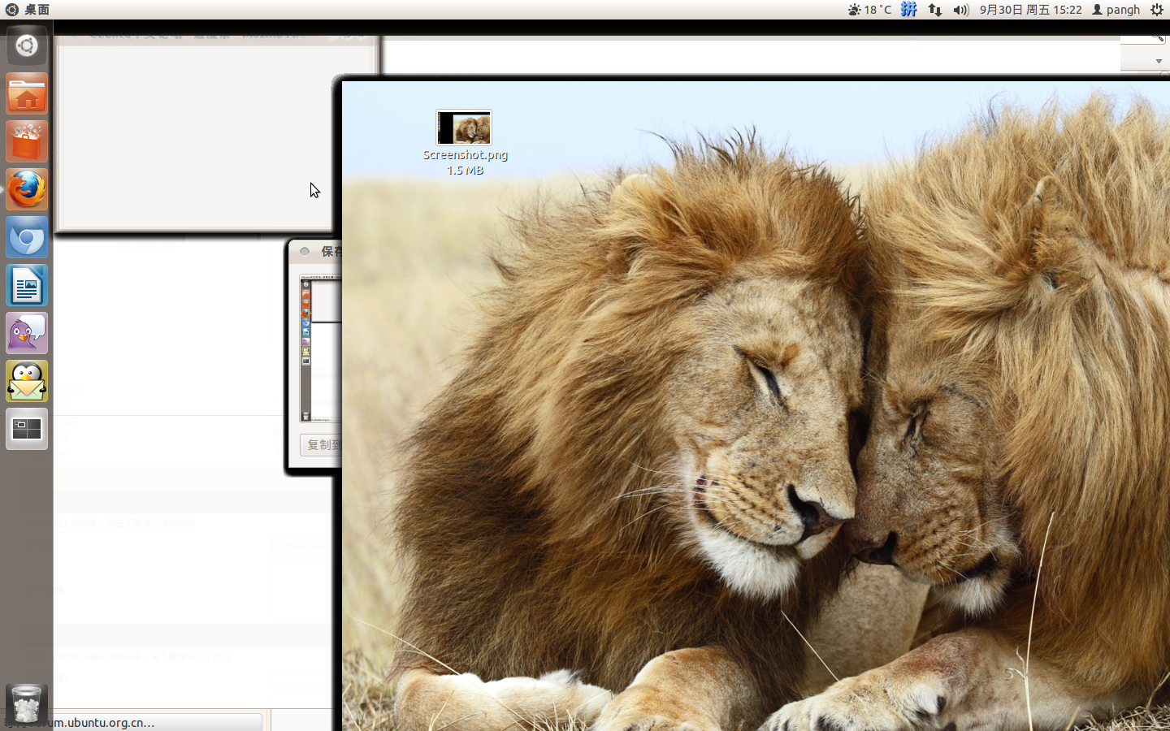Close the 保存 screenshot dialog with its round button

(305, 251)
